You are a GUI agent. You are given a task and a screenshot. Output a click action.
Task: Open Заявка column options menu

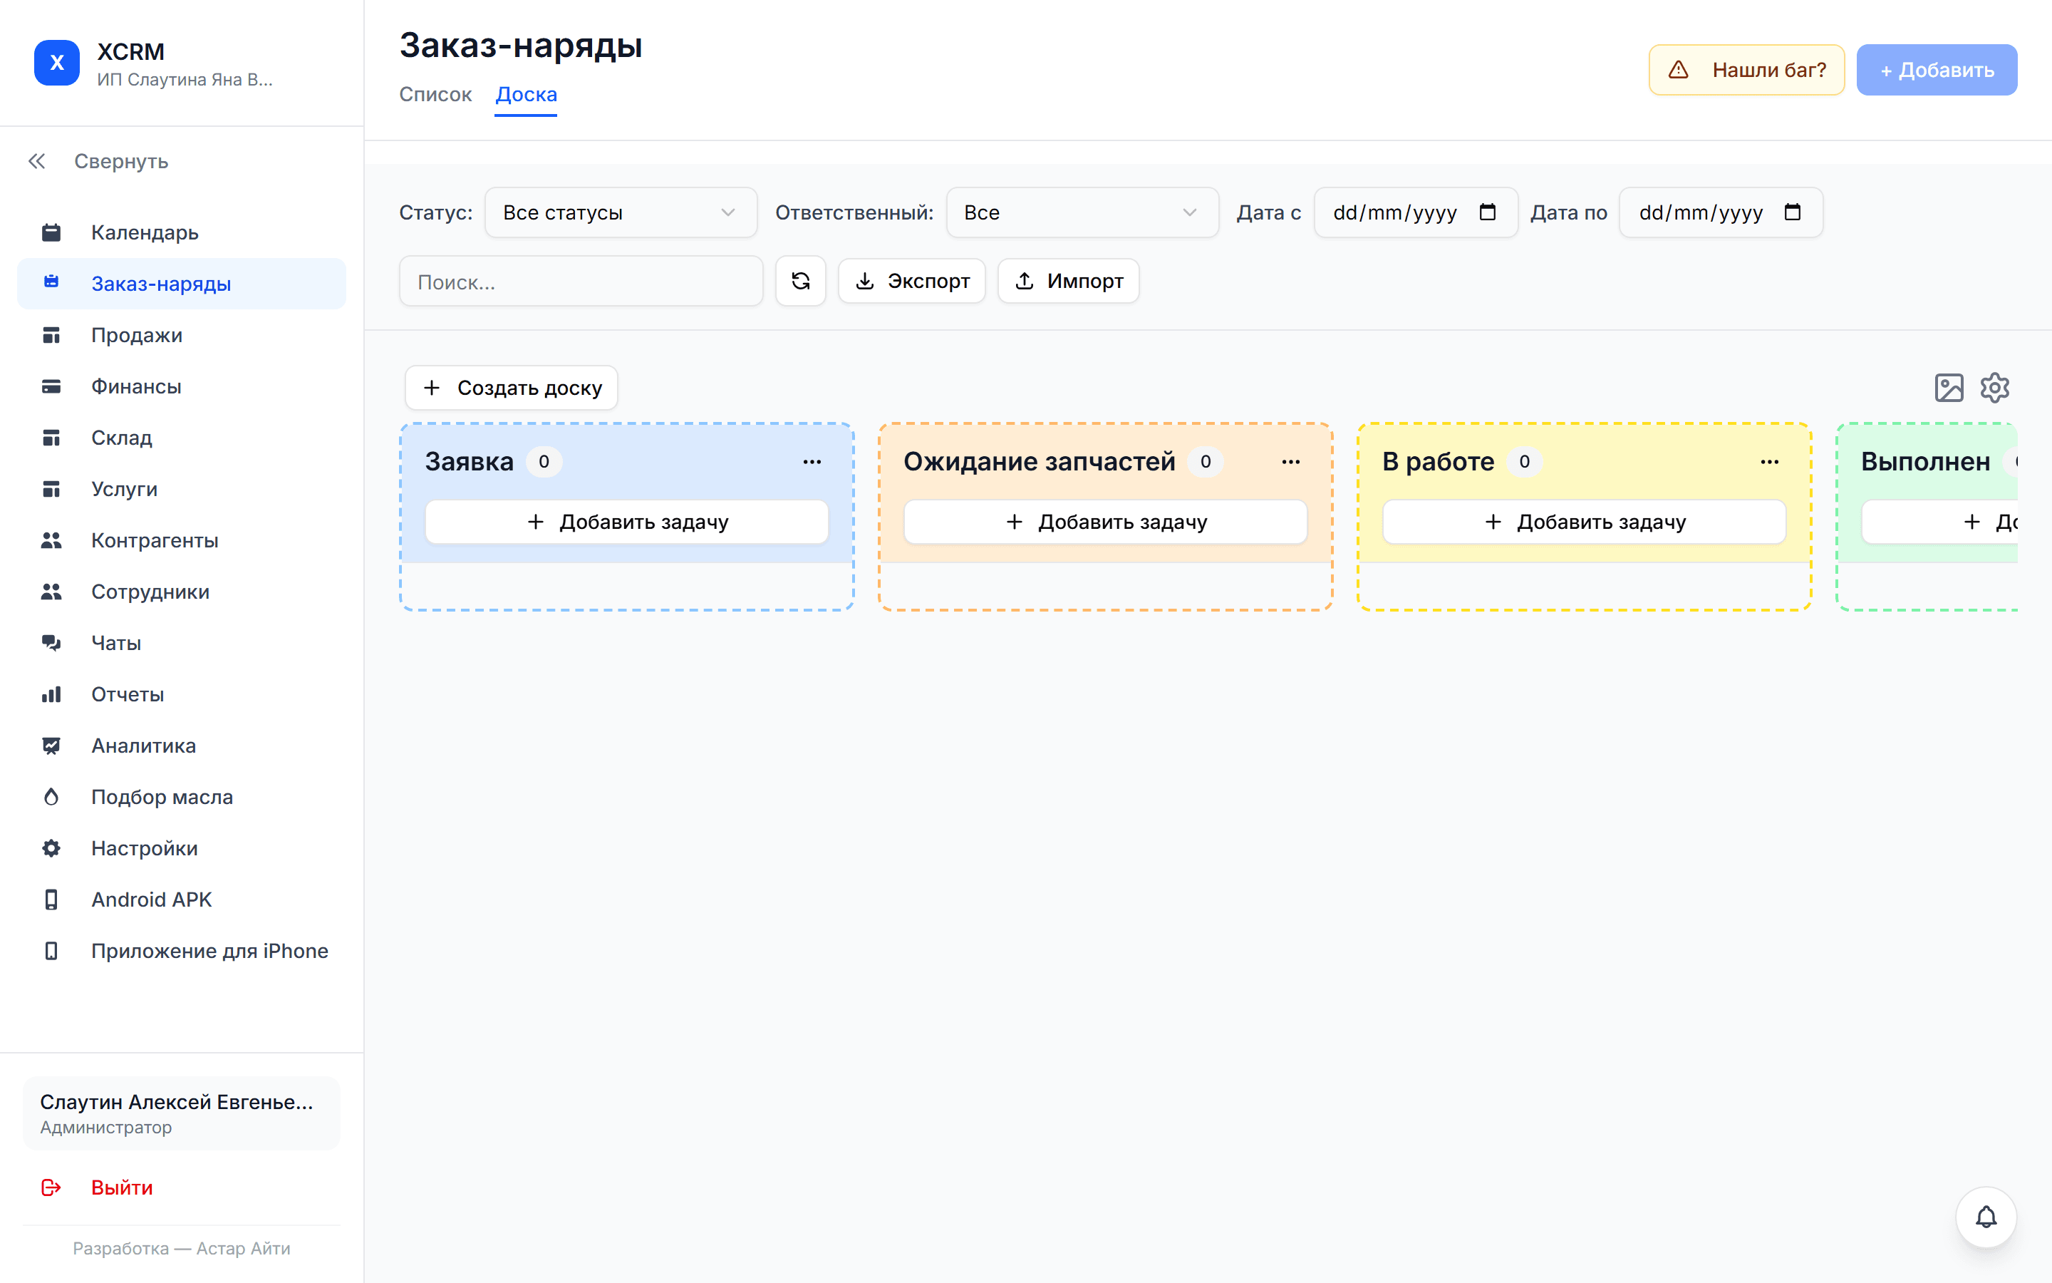812,462
